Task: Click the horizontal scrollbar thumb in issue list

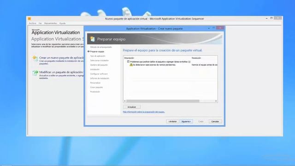Action: click(163, 101)
